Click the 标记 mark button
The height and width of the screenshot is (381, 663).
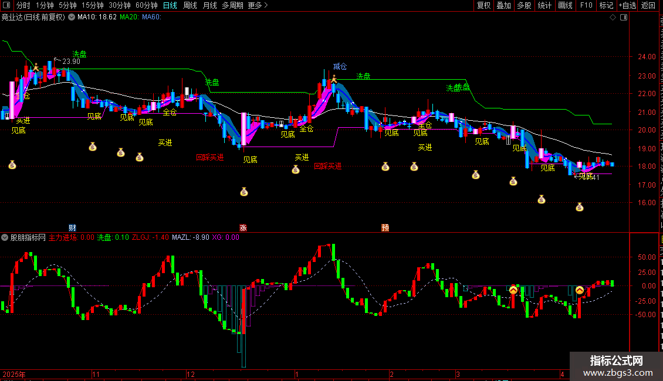606,5
